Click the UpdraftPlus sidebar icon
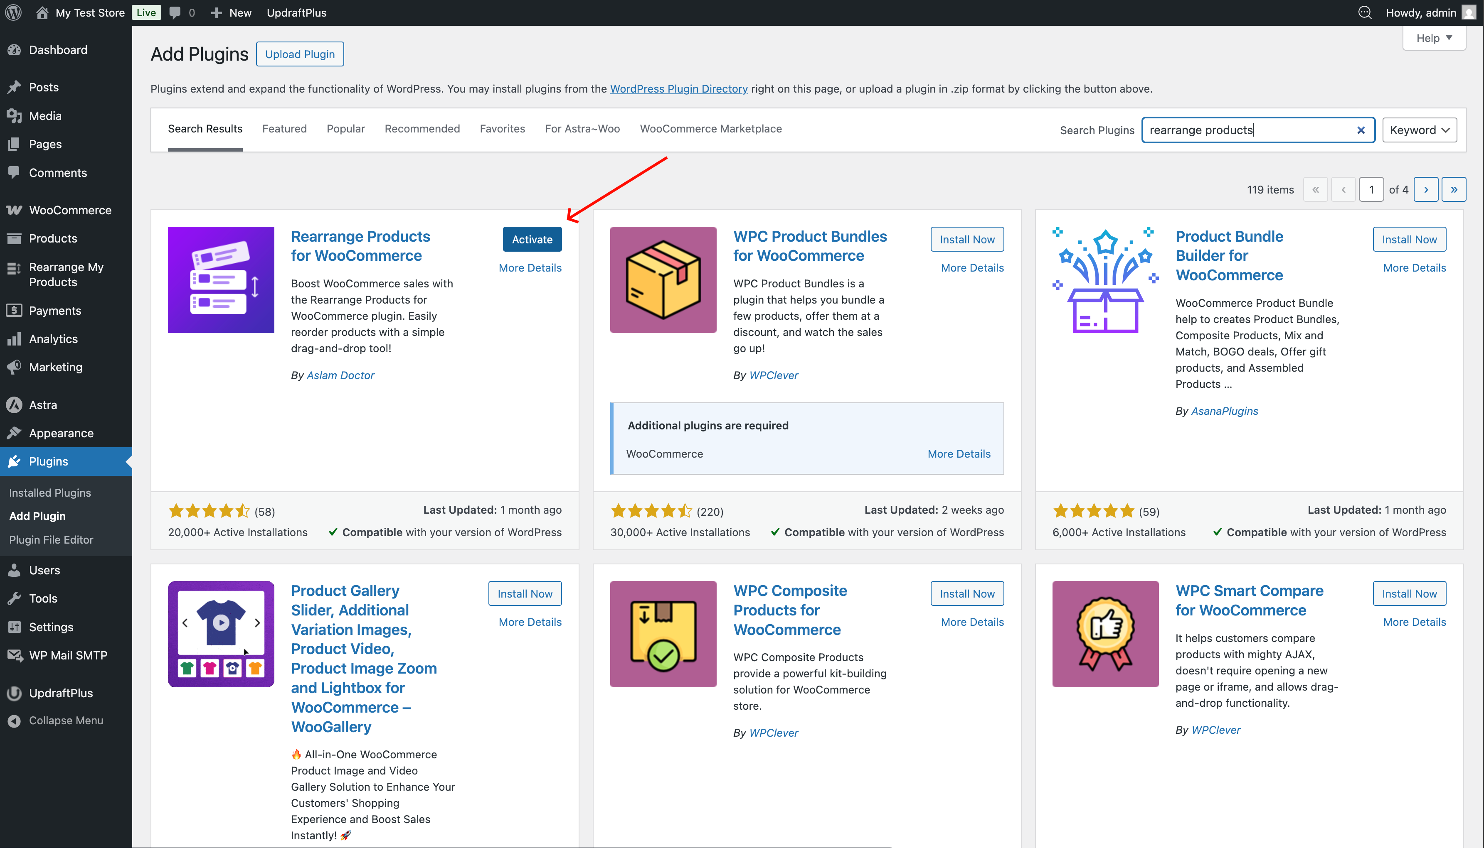The height and width of the screenshot is (848, 1484). click(x=15, y=693)
